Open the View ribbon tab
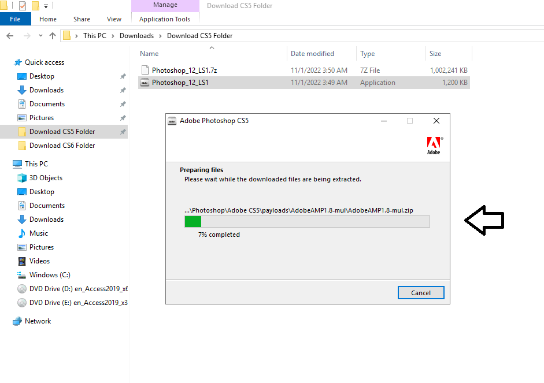The height and width of the screenshot is (383, 544). [114, 19]
